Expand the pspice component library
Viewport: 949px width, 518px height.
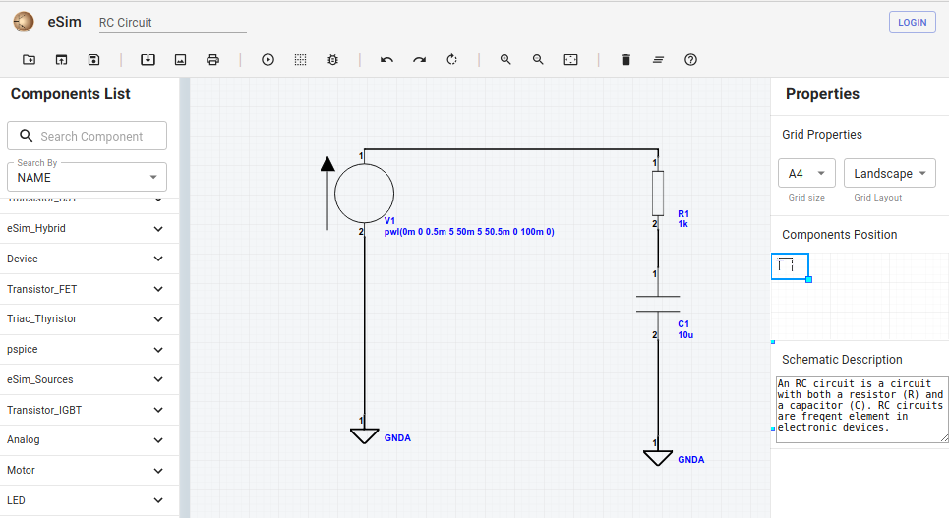pyautogui.click(x=89, y=349)
